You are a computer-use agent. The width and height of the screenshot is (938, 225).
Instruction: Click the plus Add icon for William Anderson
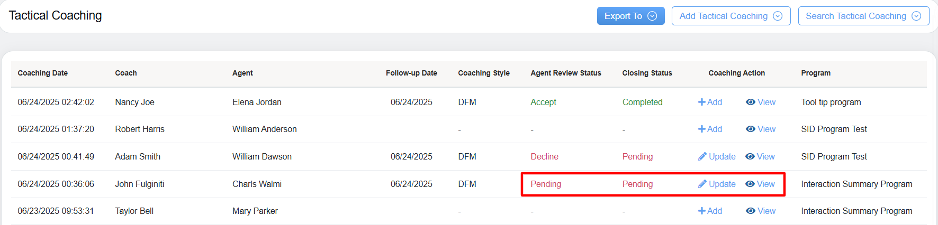pos(702,129)
